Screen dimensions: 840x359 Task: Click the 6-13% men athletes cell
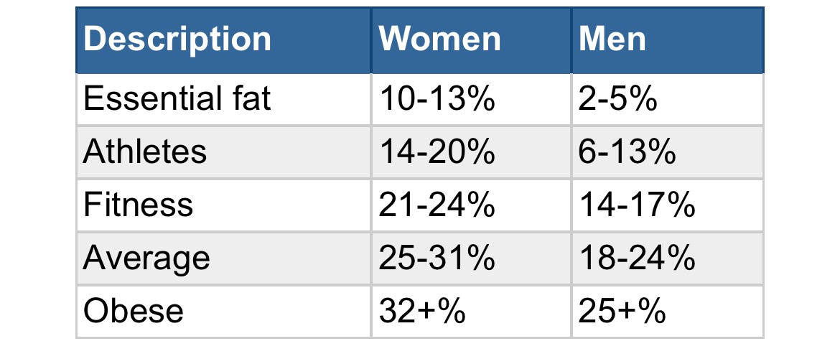tap(627, 152)
